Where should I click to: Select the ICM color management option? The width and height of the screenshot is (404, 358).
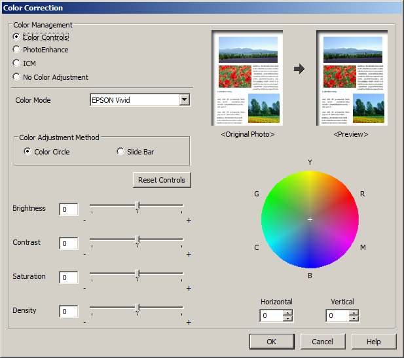[16, 63]
